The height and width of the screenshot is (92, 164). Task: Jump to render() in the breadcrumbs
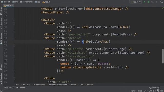click(26, 85)
